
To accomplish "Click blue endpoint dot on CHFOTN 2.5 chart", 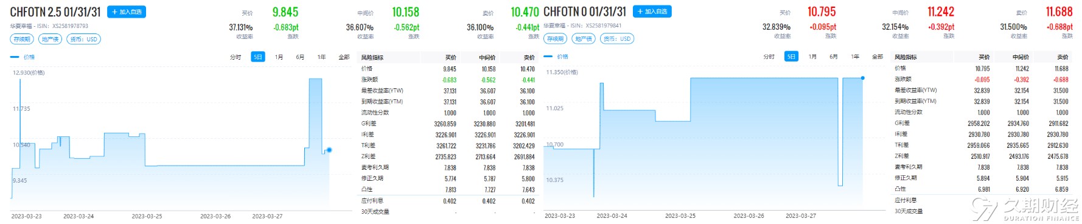I will point(329,150).
